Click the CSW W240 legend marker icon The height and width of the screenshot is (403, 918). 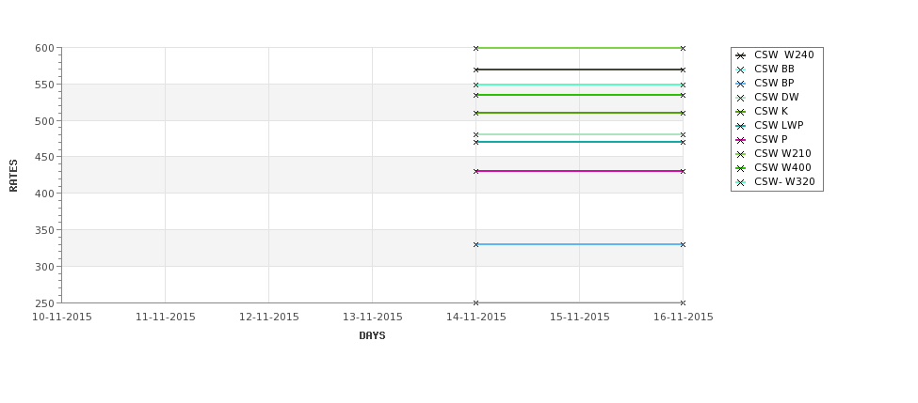click(x=741, y=55)
